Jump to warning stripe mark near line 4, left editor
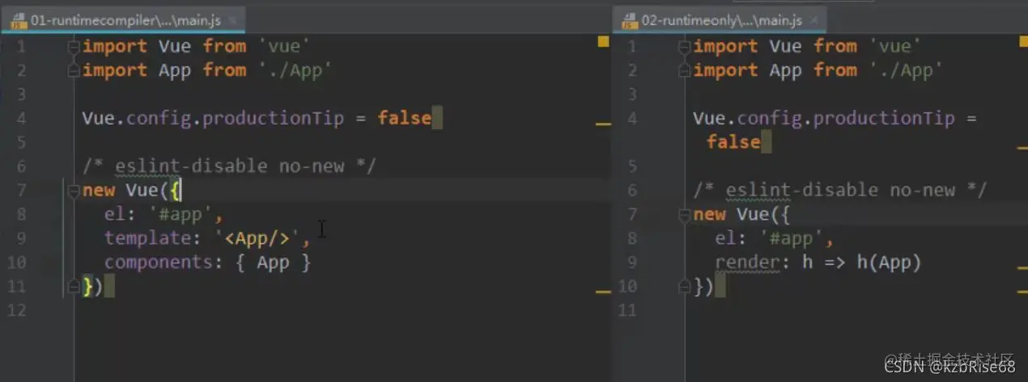This screenshot has height=382, width=1028. coord(603,124)
